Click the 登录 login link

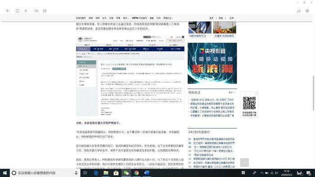coord(211,18)
